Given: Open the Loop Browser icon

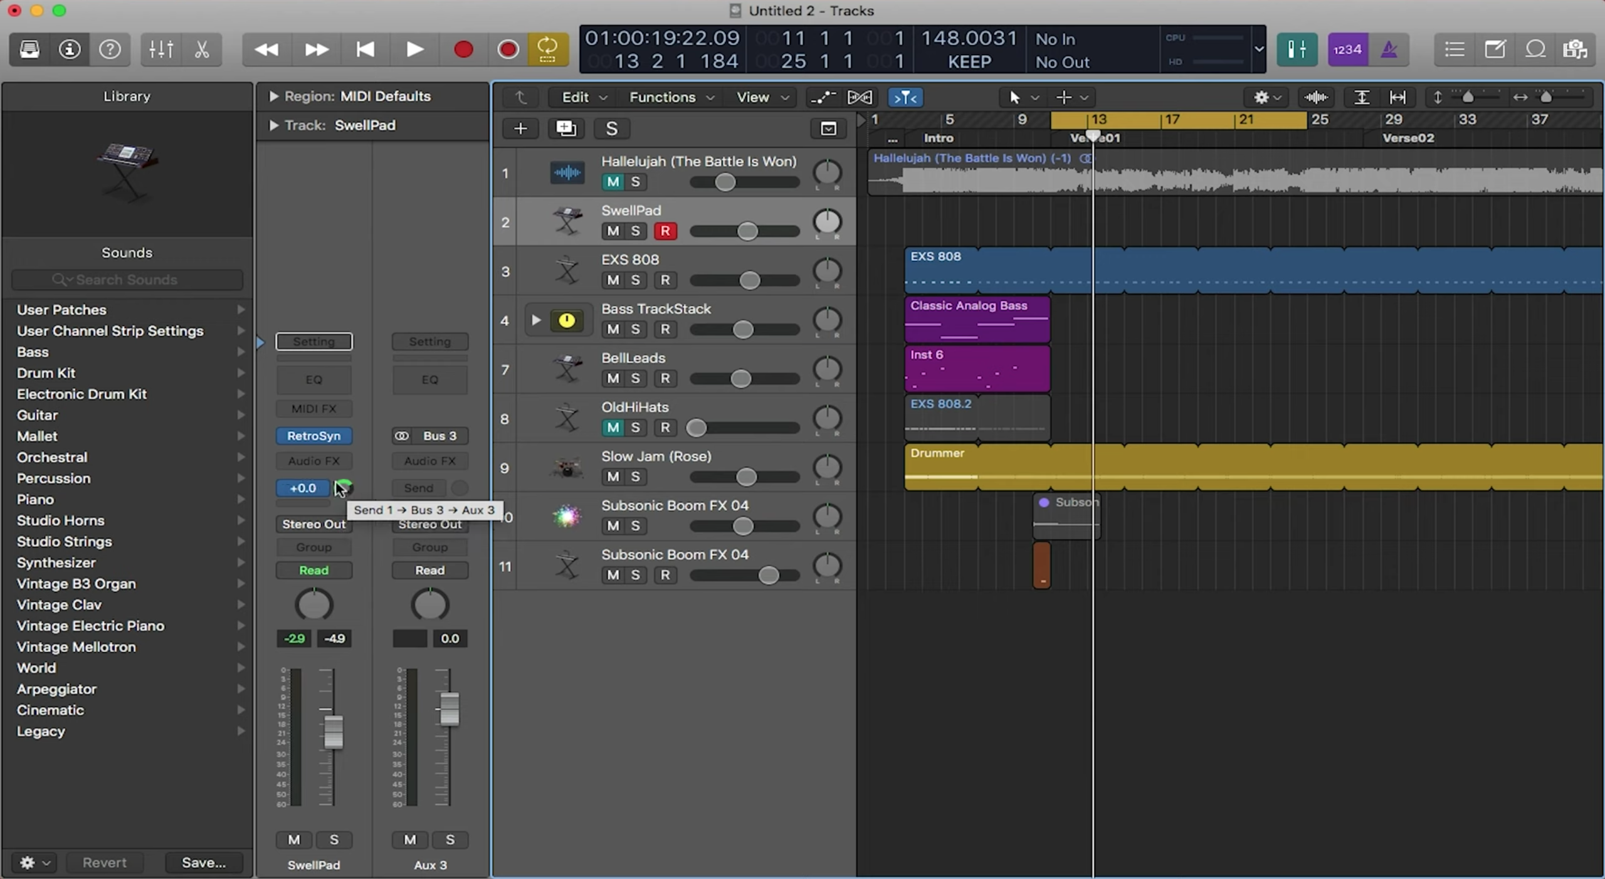Looking at the screenshot, I should (1535, 49).
